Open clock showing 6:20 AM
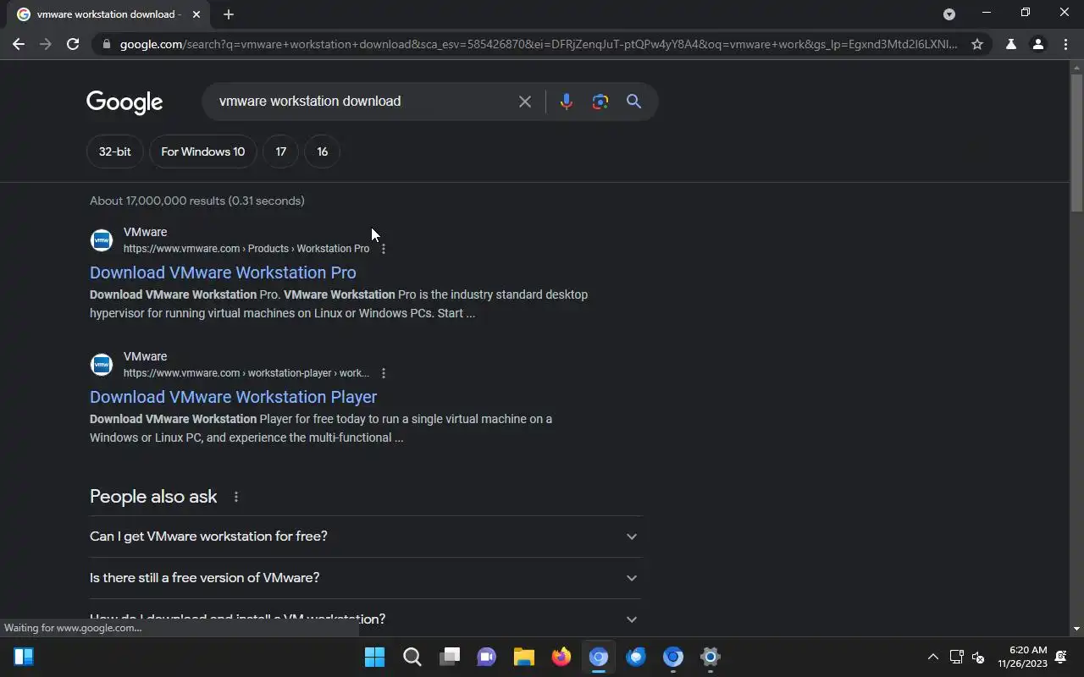 click(x=1022, y=657)
